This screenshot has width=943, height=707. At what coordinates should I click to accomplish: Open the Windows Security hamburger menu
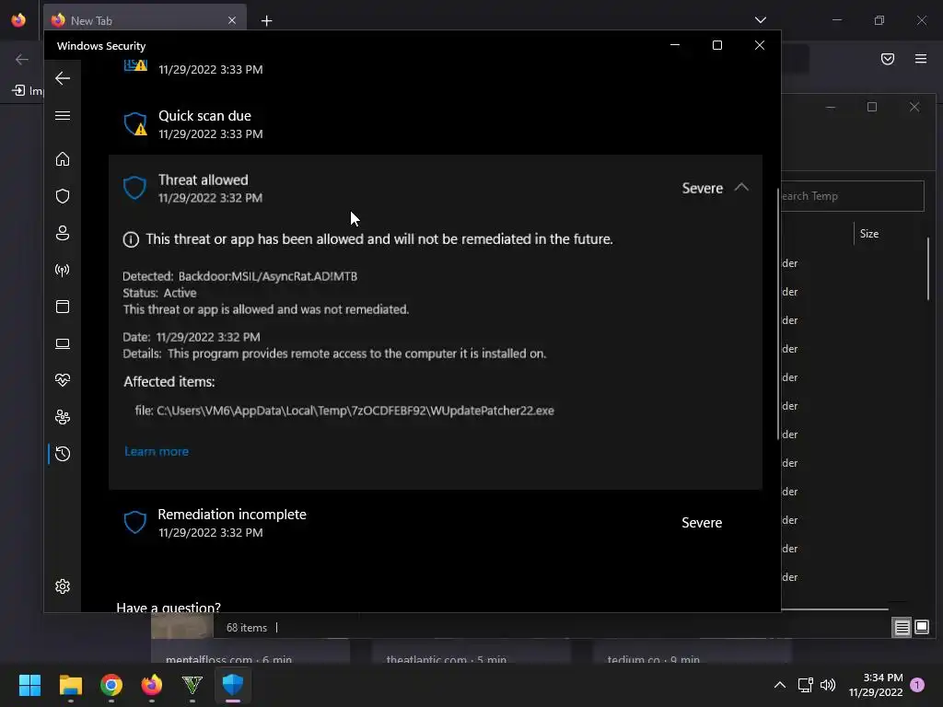[63, 115]
